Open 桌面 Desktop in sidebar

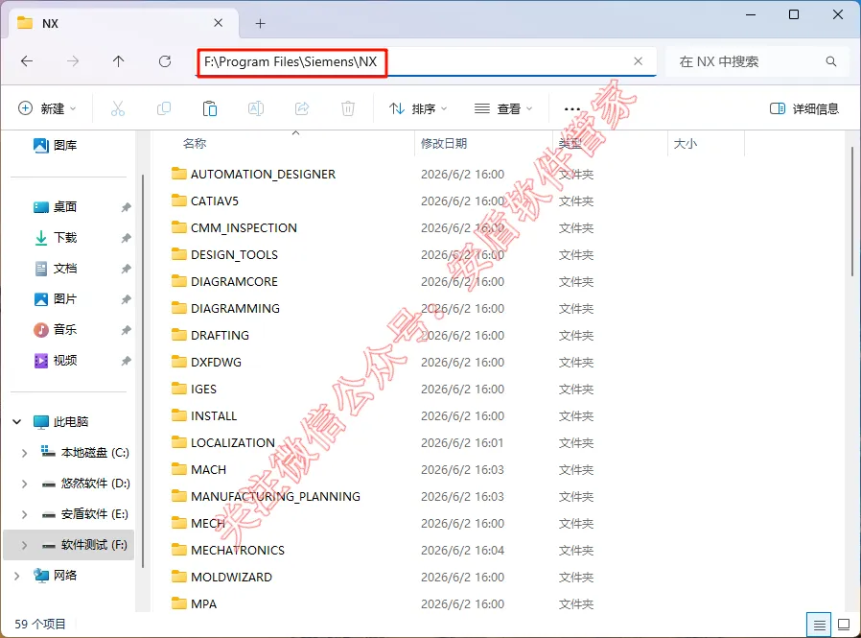coord(55,207)
